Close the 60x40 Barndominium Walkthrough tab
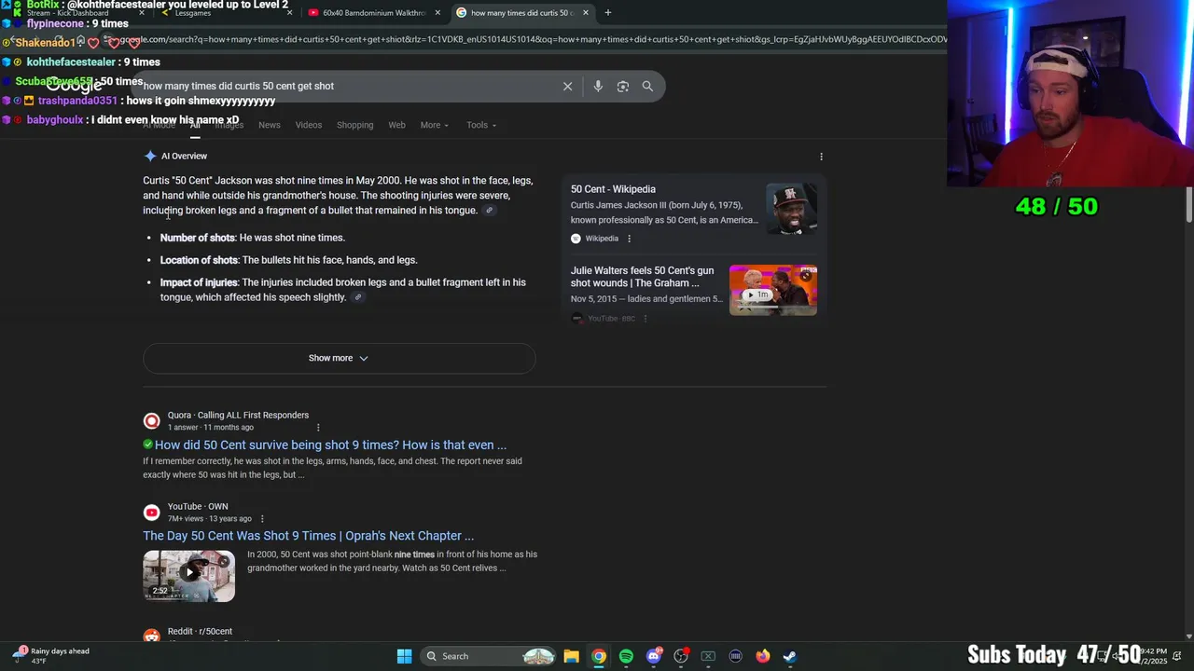Screen dimensions: 1194x671 [436, 13]
